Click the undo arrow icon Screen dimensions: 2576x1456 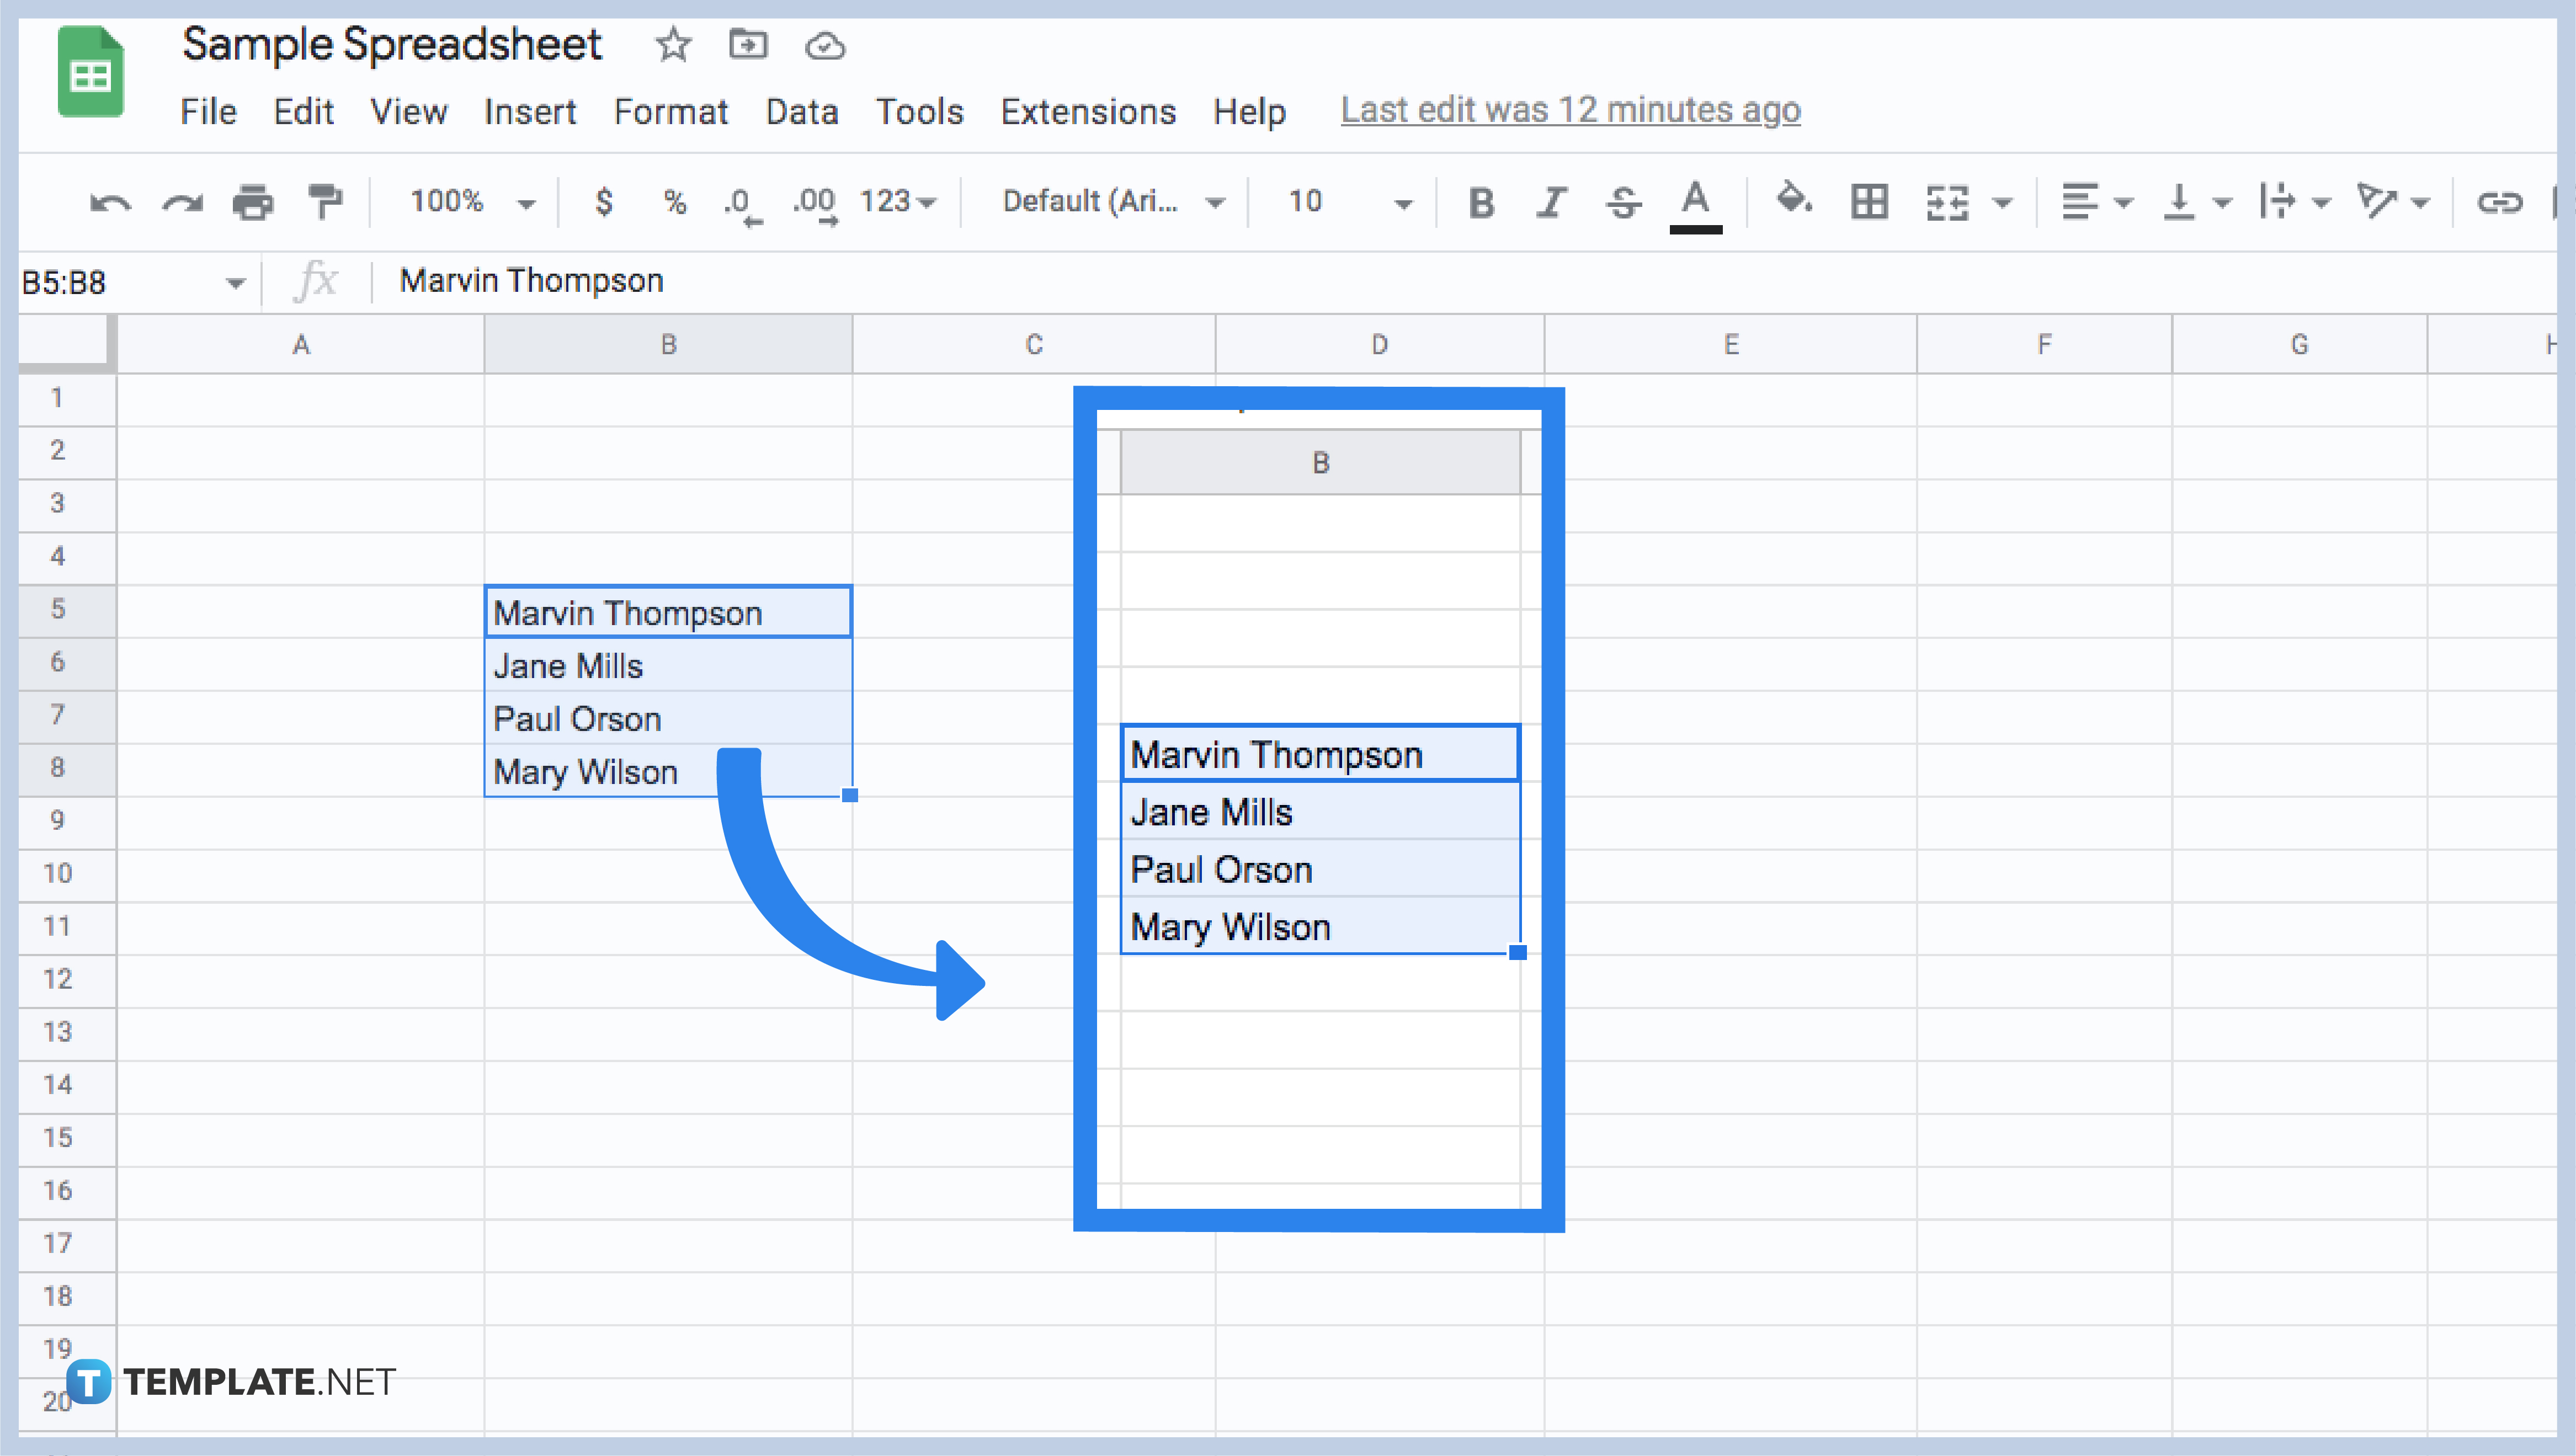(110, 200)
